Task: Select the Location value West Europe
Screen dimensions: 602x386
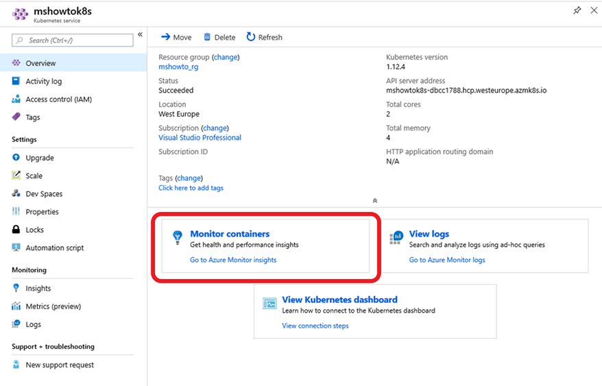Action: pos(179,114)
